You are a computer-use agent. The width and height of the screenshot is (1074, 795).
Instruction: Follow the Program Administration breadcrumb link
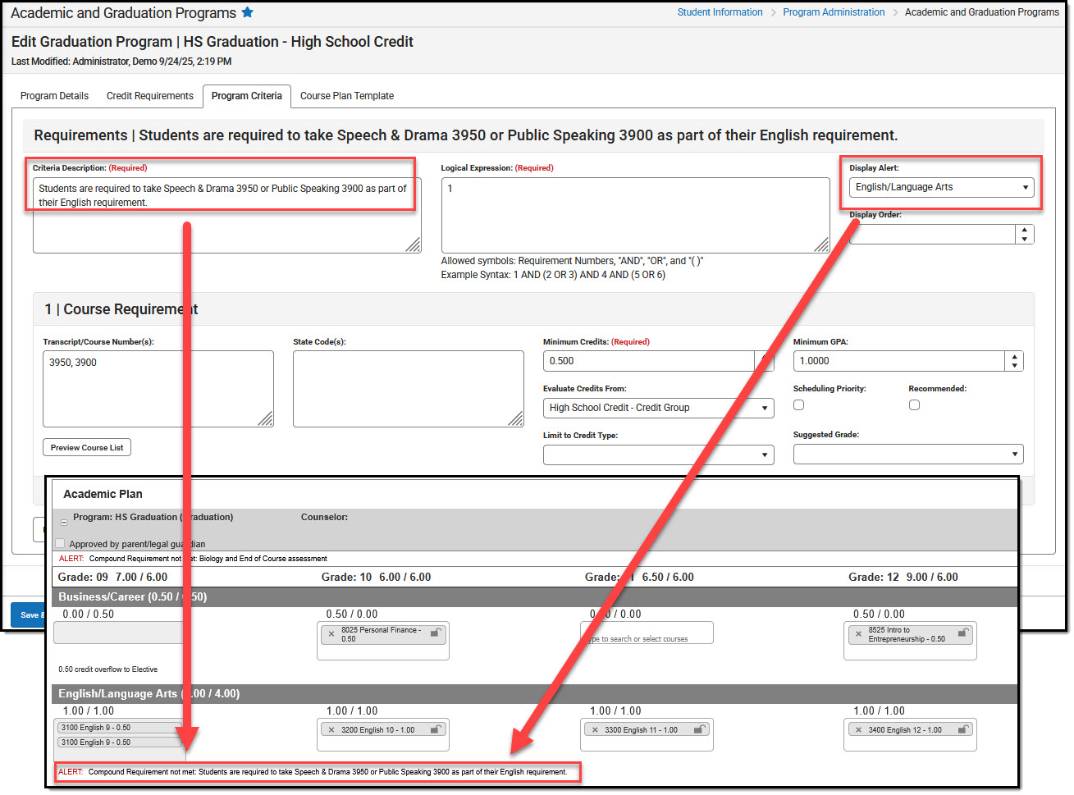pyautogui.click(x=834, y=12)
